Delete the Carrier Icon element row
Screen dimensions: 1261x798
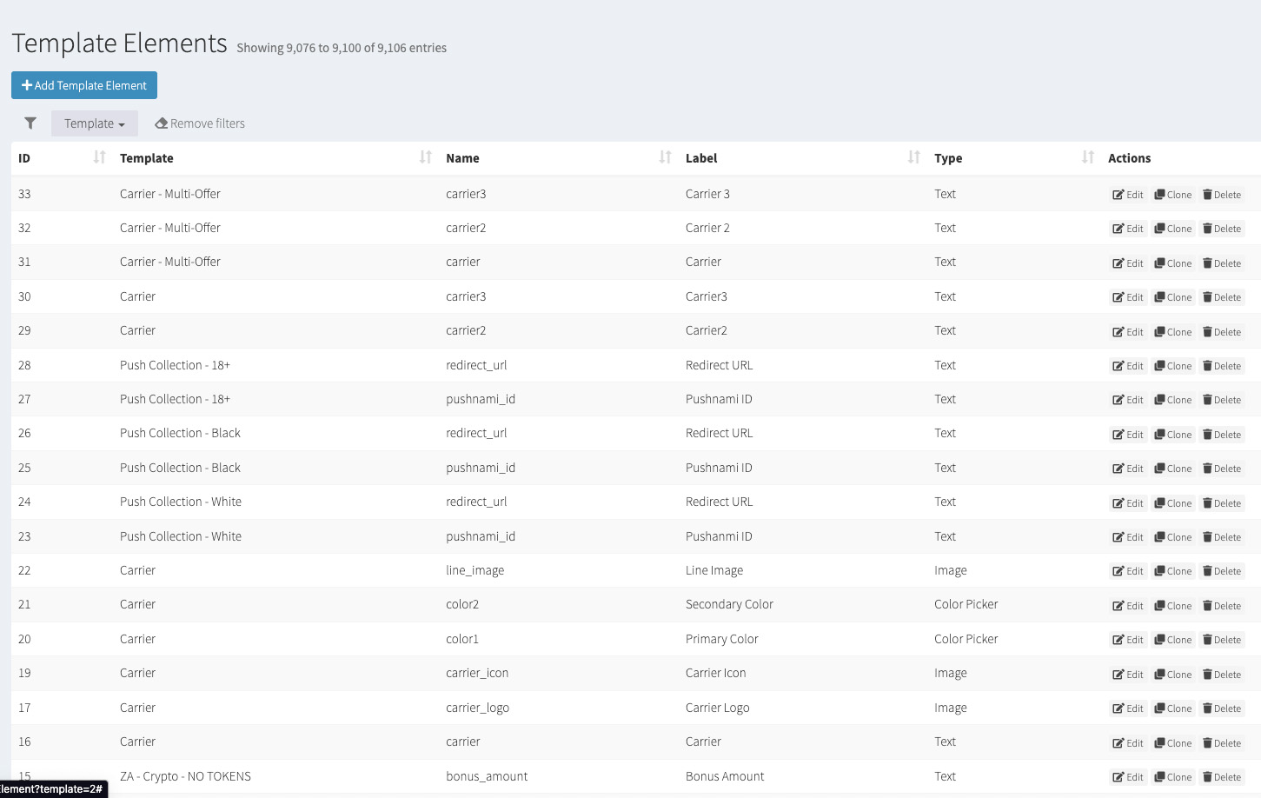pos(1221,675)
